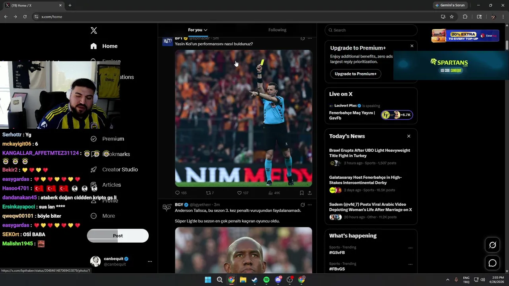
Task: Open Chrome three-dot menu
Action: [x=503, y=17]
